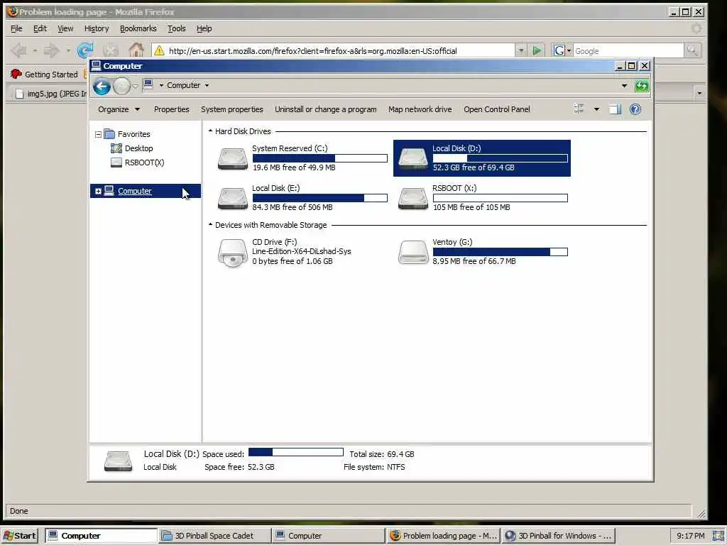Open recent pages dropdown beside Forward button
Viewport: 727px width, 545px height.
[x=135, y=86]
